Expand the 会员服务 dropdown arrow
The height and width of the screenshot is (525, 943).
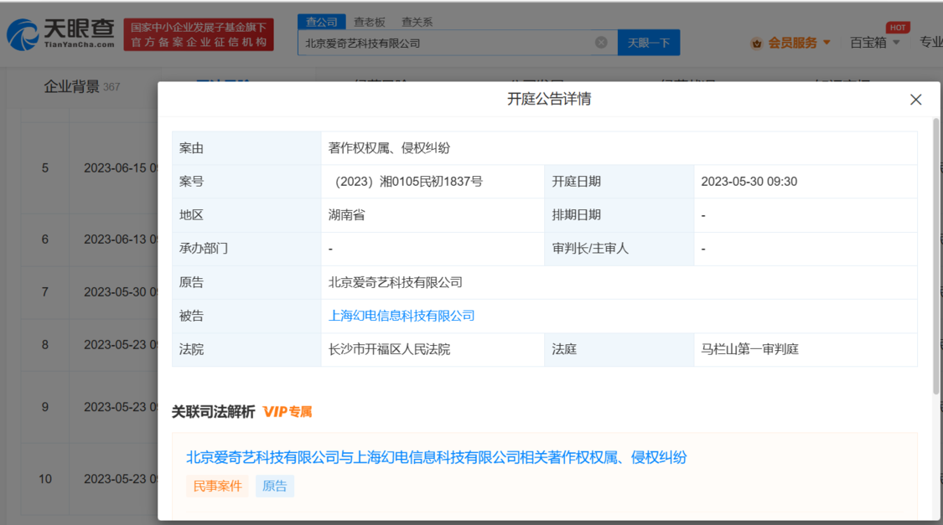tap(827, 43)
